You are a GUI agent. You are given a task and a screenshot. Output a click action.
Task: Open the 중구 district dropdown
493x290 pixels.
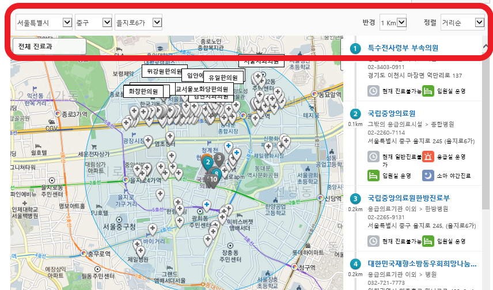93,22
